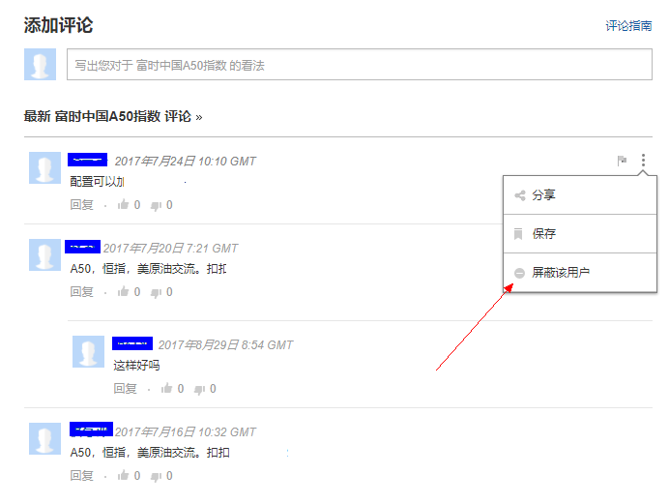669x504 pixels.
Task: Open avatar of July 24 10:10 commenter
Action: (x=44, y=167)
